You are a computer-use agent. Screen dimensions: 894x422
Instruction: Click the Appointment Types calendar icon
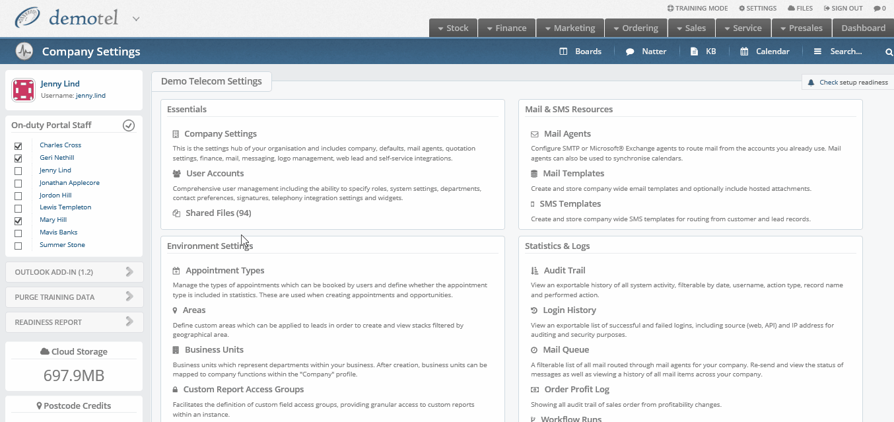click(x=176, y=271)
